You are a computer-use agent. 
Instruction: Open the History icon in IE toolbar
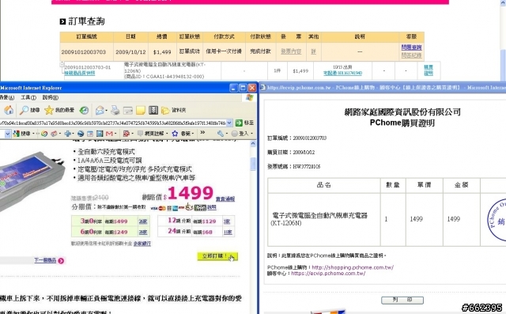click(x=85, y=111)
